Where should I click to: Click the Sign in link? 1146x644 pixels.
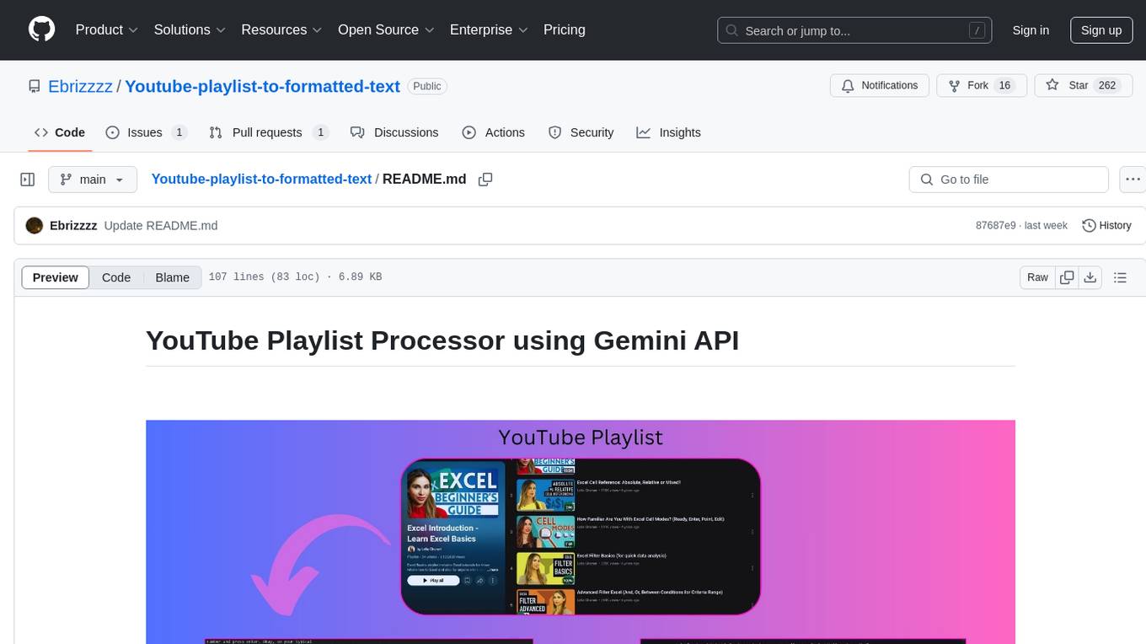pyautogui.click(x=1031, y=30)
